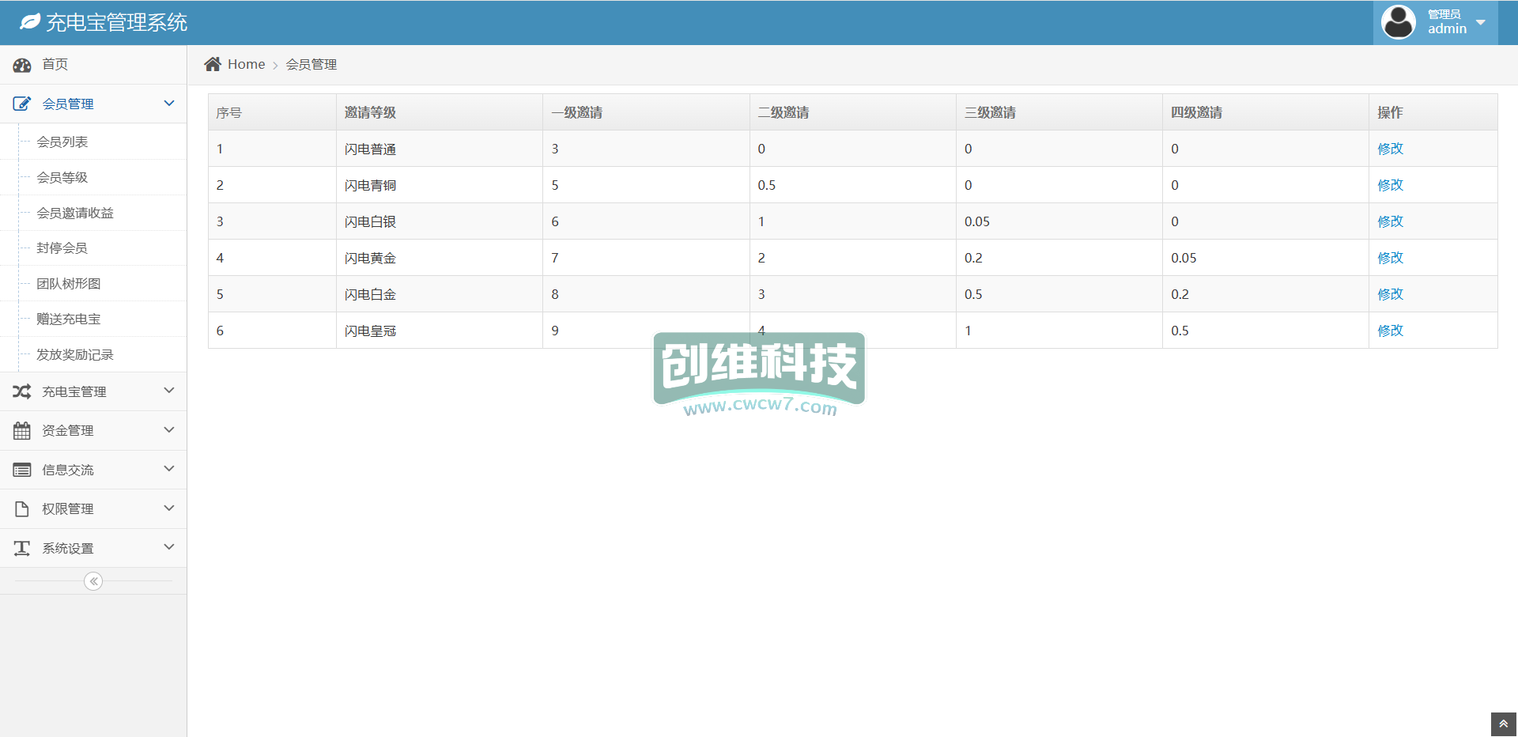Collapse the sidebar with double-arrow toggle
The image size is (1518, 737).
click(x=93, y=581)
